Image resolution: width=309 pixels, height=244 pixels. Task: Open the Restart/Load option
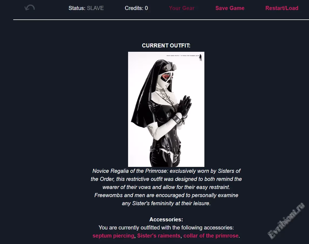point(282,8)
